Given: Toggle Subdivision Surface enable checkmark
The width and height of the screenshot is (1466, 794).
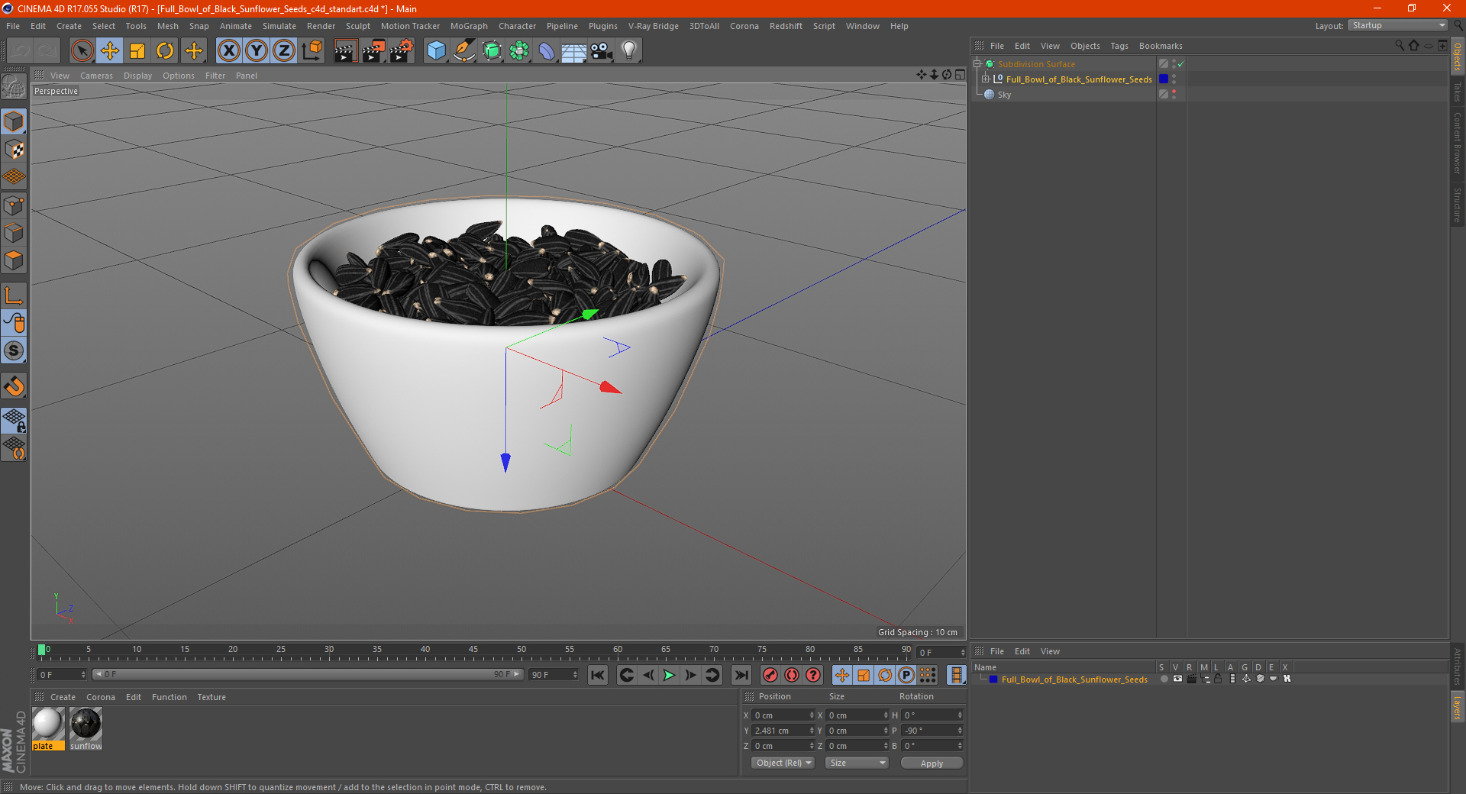Looking at the screenshot, I should tap(1181, 64).
